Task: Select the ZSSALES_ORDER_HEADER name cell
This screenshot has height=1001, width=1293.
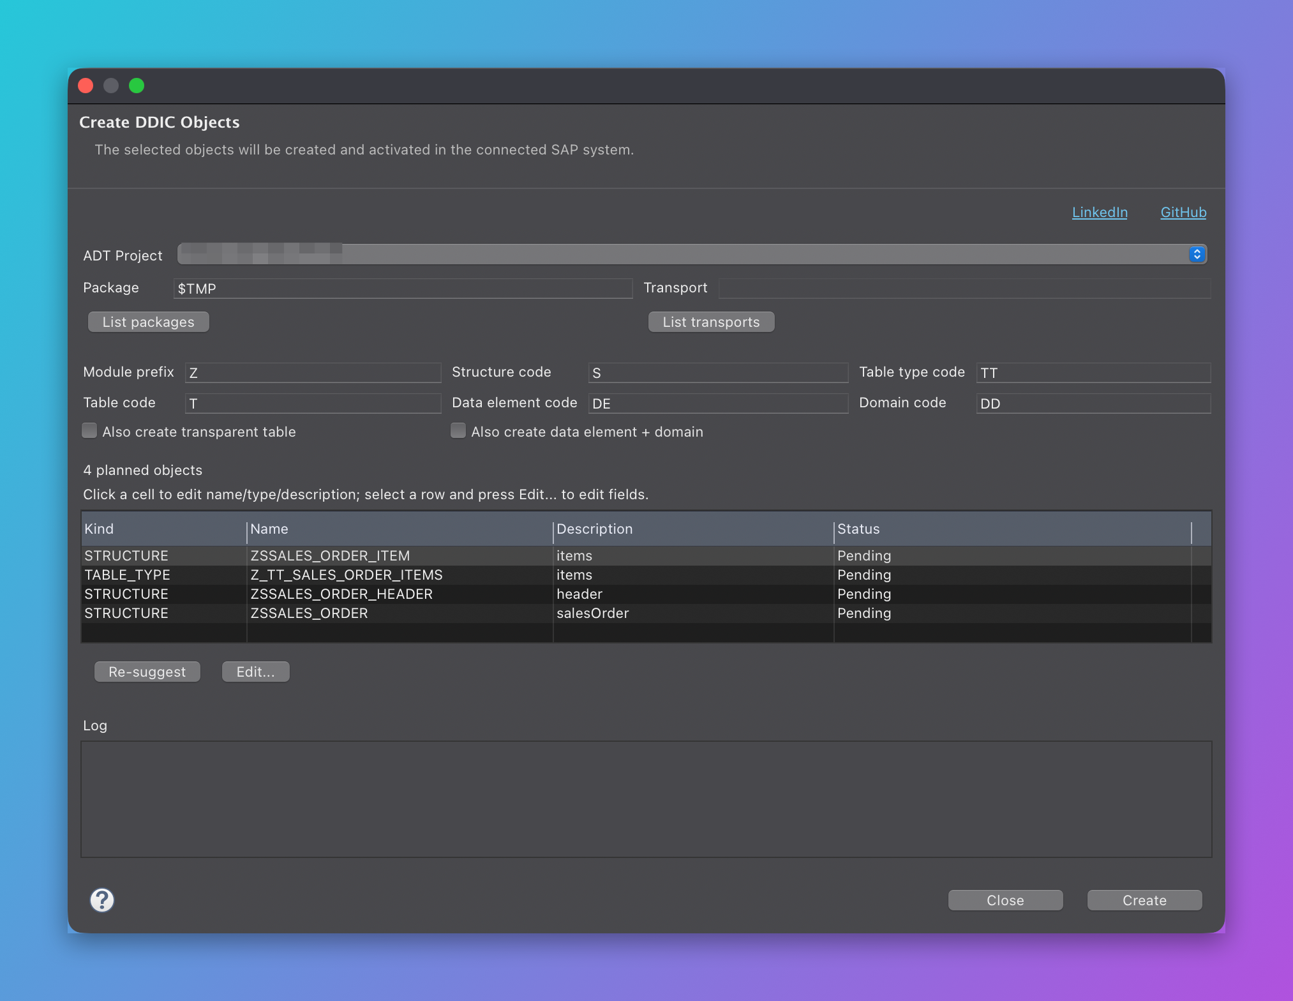Action: pyautogui.click(x=400, y=594)
